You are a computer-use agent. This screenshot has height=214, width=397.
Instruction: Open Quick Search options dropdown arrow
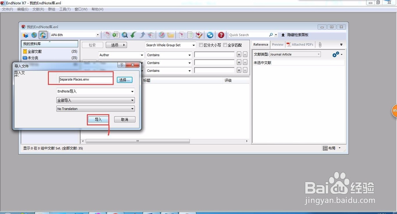276,35
